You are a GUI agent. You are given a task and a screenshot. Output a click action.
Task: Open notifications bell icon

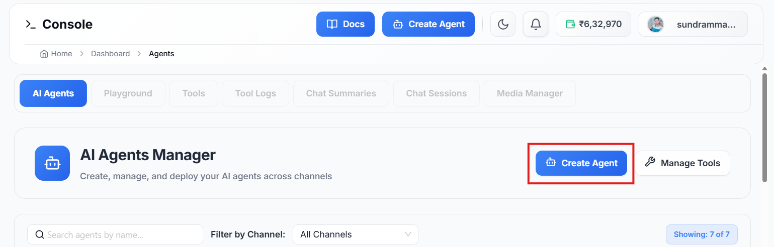536,24
